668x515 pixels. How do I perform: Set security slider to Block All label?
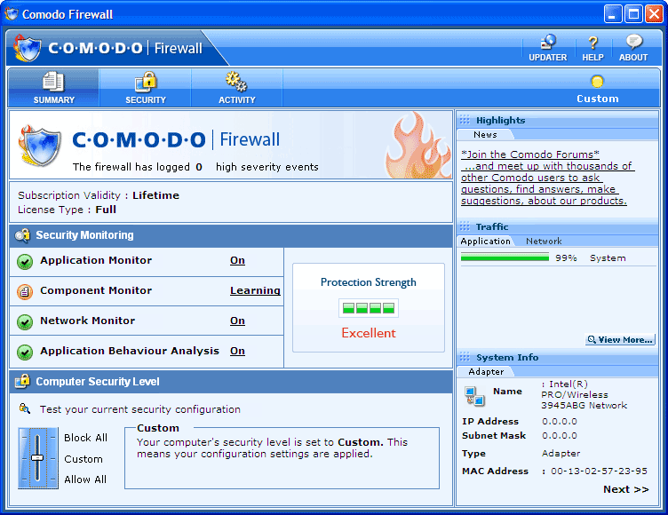click(x=85, y=438)
